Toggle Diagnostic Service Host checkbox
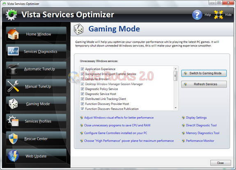The image size is (236, 170). pyautogui.click(x=82, y=94)
